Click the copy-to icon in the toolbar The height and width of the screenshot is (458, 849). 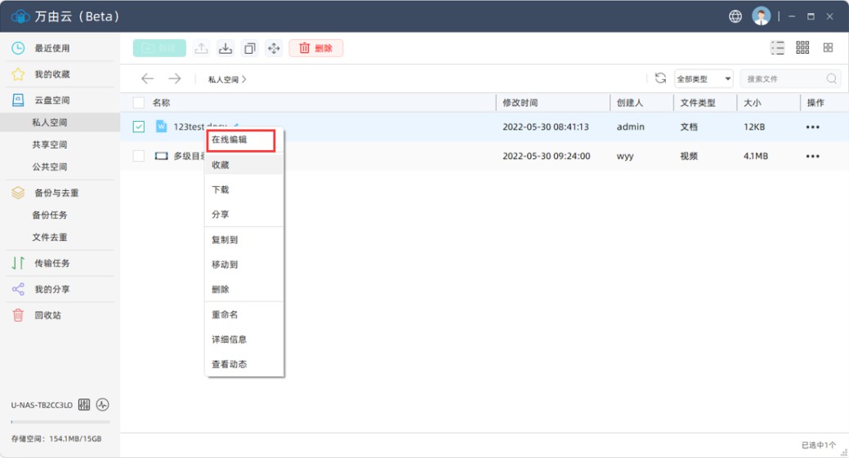(250, 48)
